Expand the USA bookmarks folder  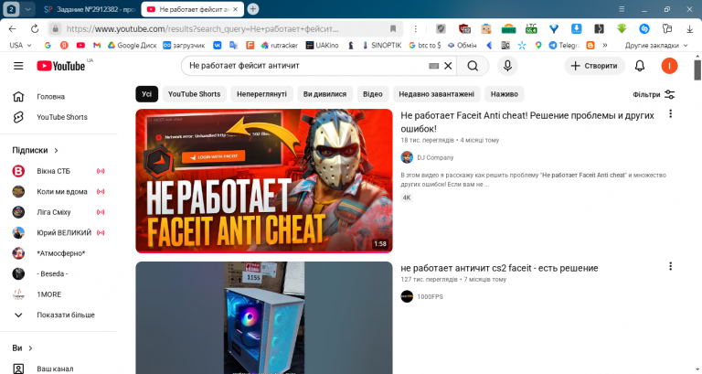tap(21, 45)
